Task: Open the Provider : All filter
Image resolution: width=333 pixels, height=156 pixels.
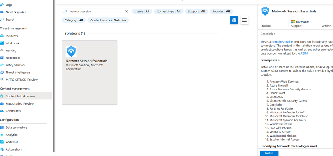Action: pyautogui.click(x=221, y=11)
